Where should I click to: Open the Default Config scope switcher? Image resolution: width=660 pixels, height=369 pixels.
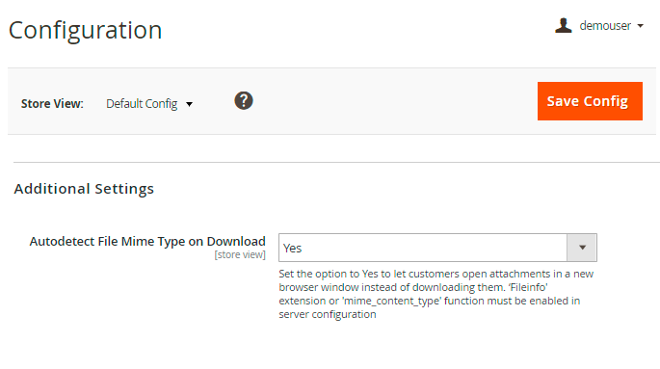pyautogui.click(x=149, y=103)
